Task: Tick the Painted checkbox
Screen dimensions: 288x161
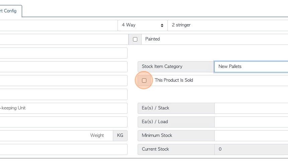Action: 135,39
